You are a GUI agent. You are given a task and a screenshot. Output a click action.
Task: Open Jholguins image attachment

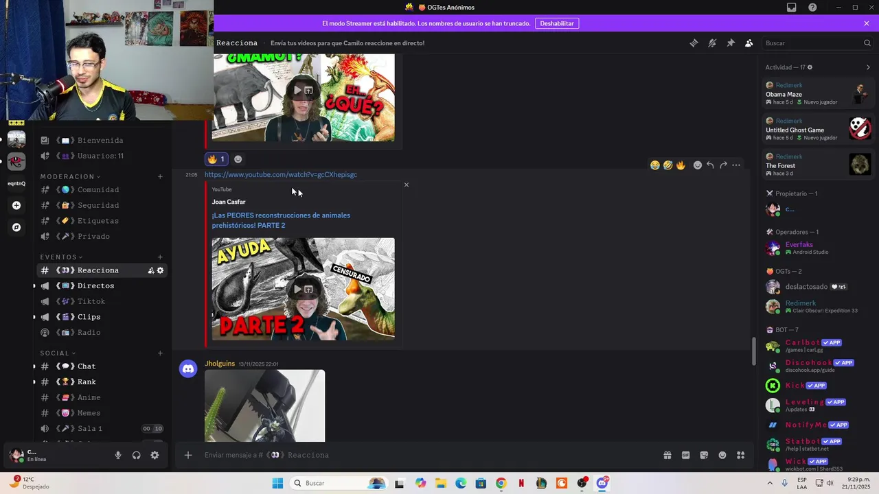point(264,405)
